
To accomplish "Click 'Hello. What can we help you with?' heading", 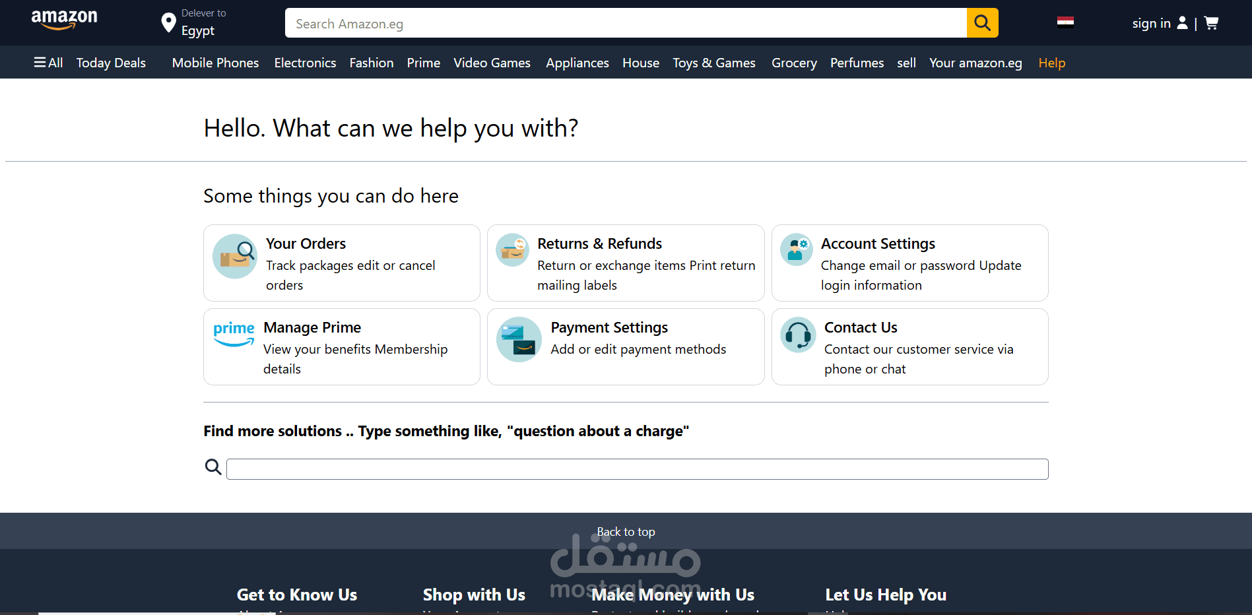I will click(x=391, y=128).
